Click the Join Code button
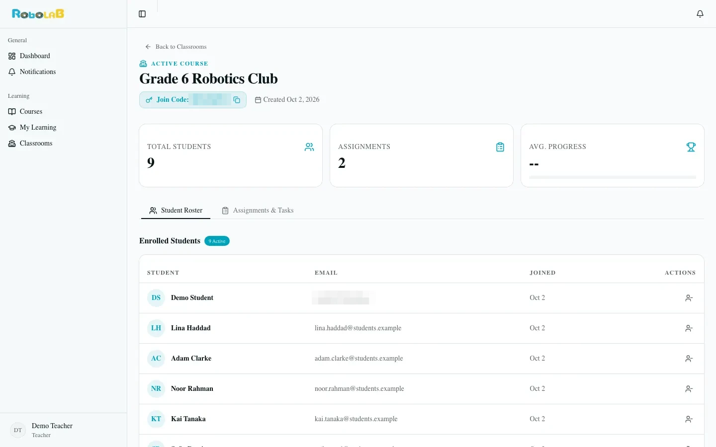Screen dimensions: 716x447 point(193,100)
